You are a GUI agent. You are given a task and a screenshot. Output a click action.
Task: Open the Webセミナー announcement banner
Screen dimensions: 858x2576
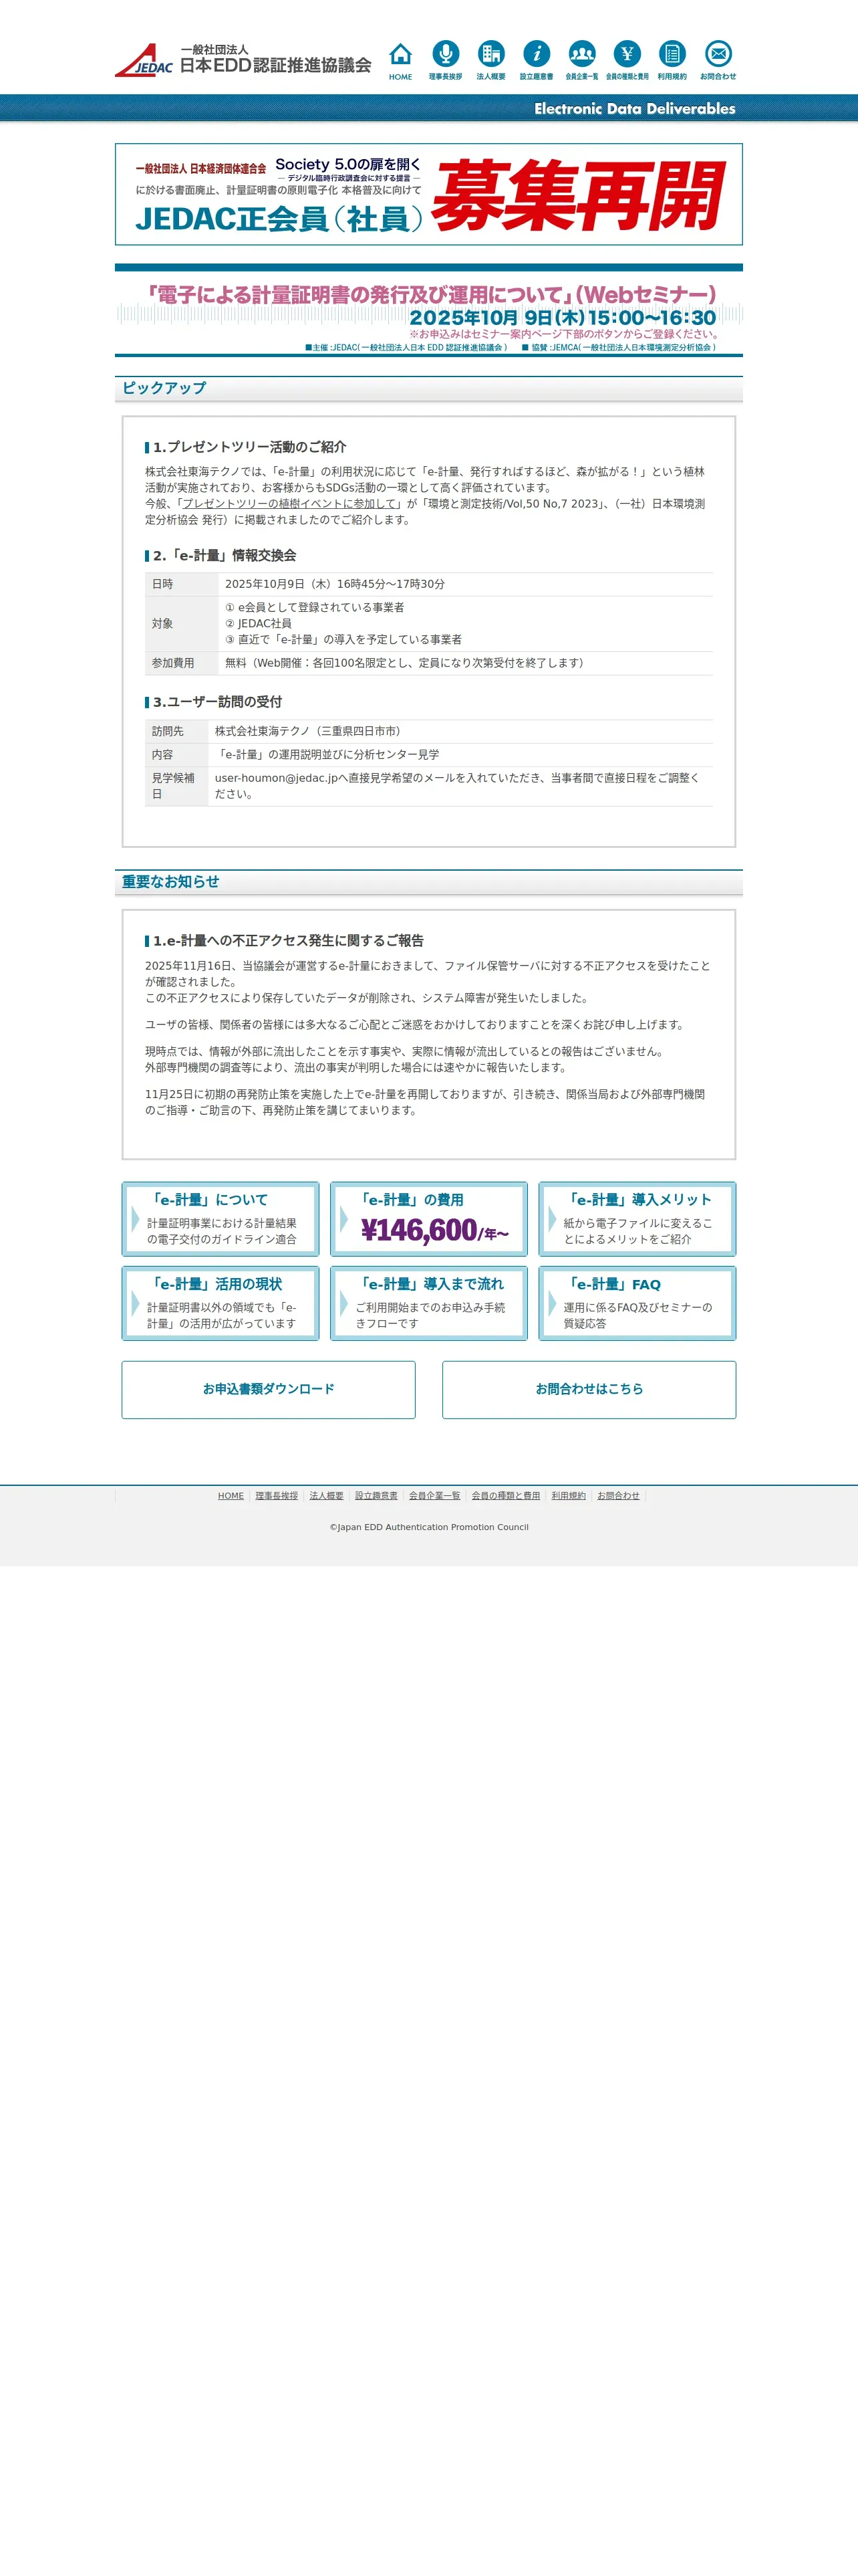coord(428,311)
